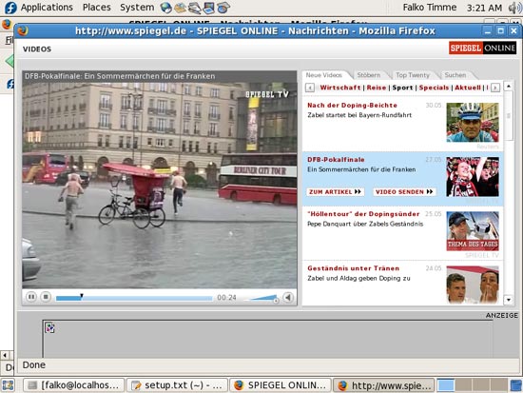523x393 pixels.
Task: Open the 'Geständnis unter Tränen' video
Action: tap(353, 268)
